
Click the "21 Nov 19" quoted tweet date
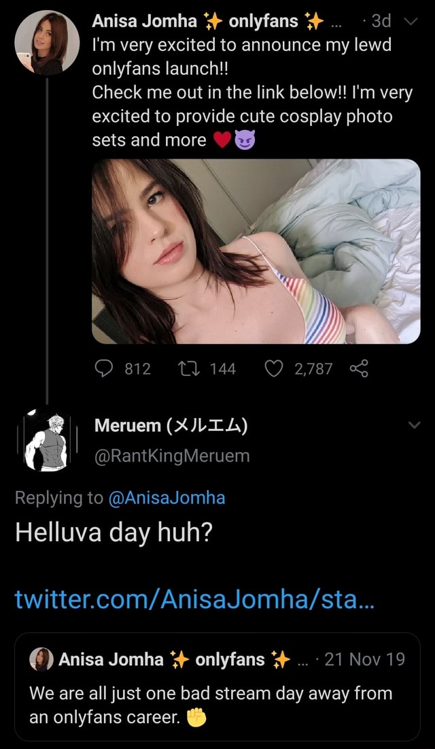[x=364, y=659]
